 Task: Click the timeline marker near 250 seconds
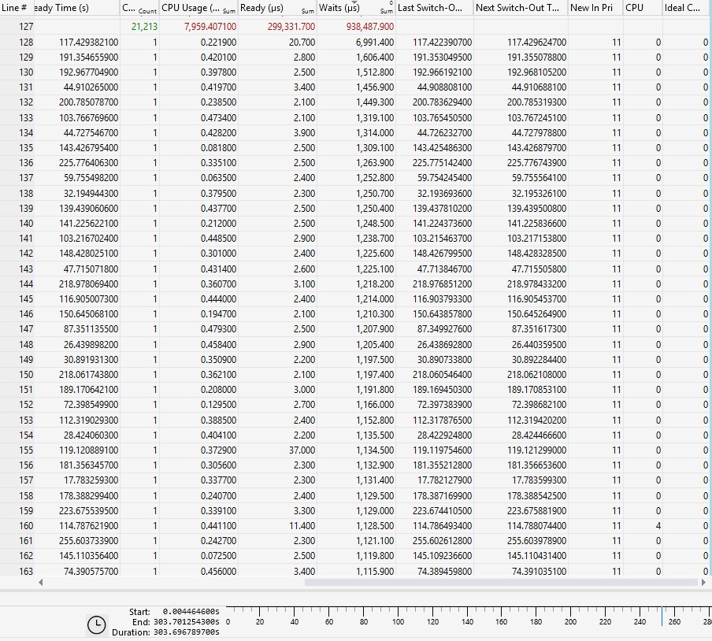tap(662, 616)
